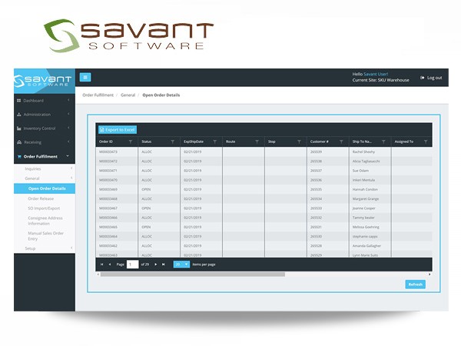Click the Export to Excel button
The width and height of the screenshot is (461, 346).
point(118,130)
